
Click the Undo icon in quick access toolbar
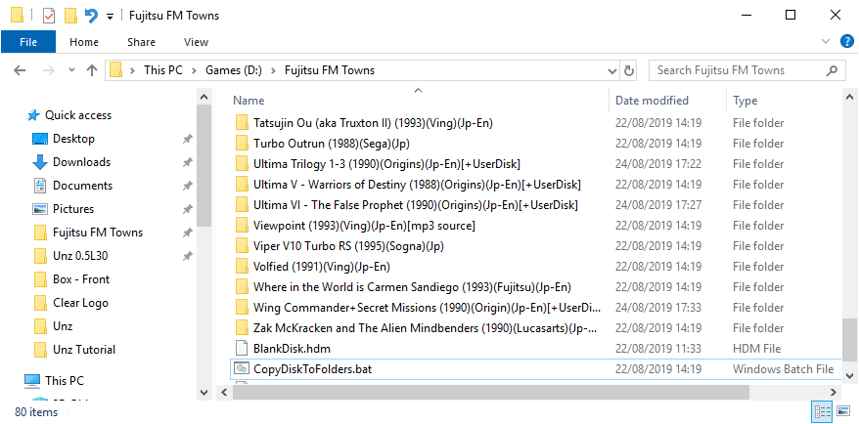click(x=91, y=16)
